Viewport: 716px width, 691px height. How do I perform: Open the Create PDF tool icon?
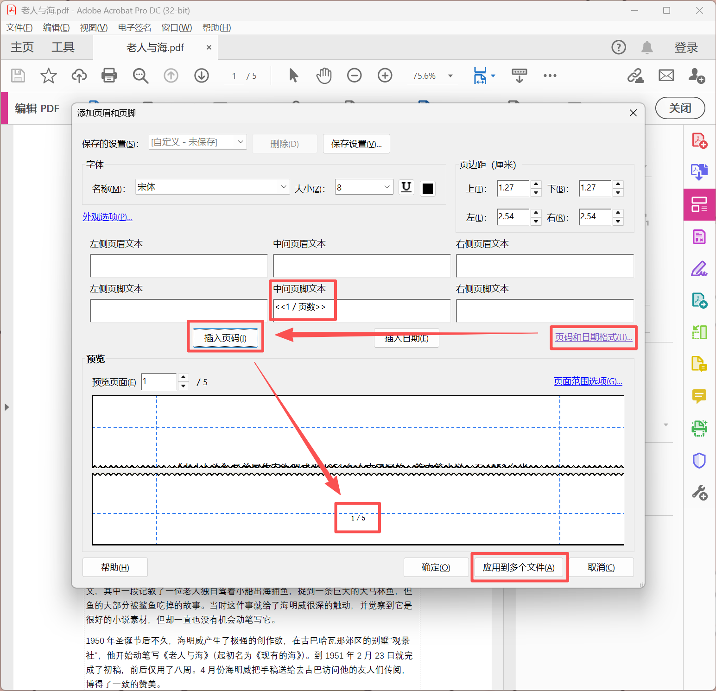click(699, 140)
